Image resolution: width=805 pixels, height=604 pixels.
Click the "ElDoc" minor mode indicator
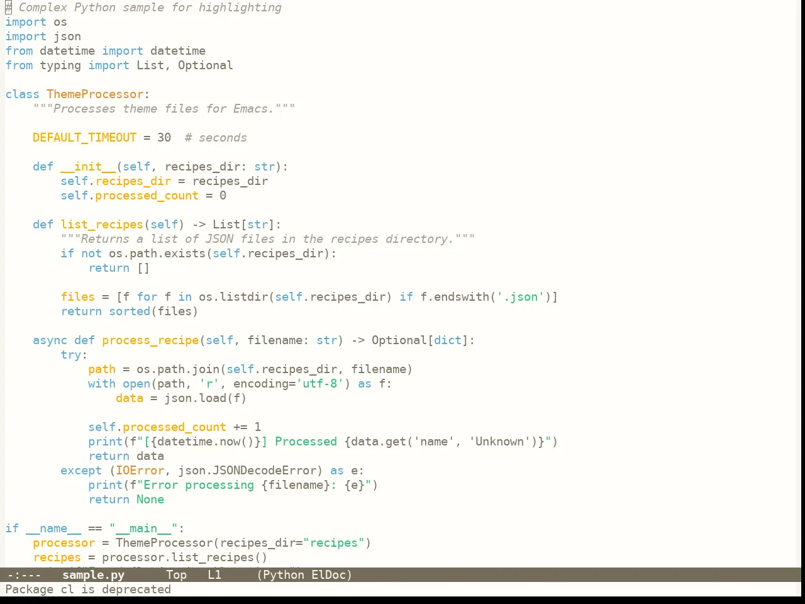(x=329, y=575)
